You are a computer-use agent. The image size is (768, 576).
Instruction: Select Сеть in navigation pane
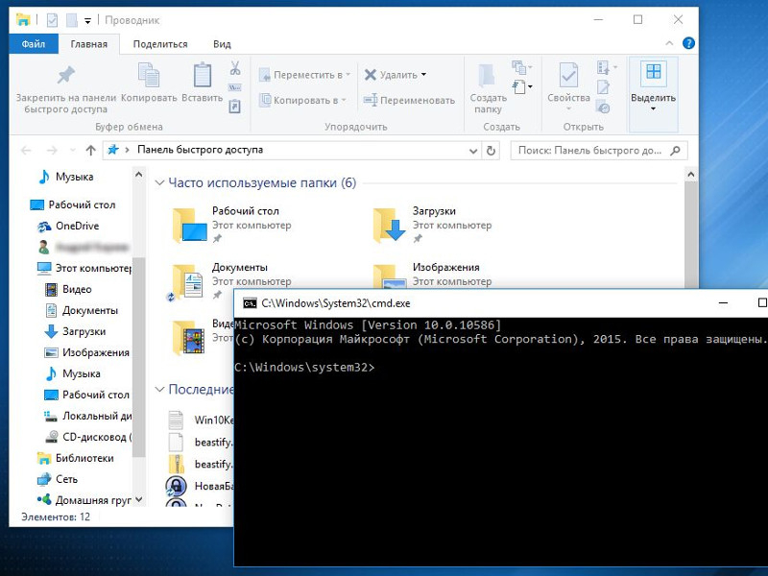coord(58,479)
